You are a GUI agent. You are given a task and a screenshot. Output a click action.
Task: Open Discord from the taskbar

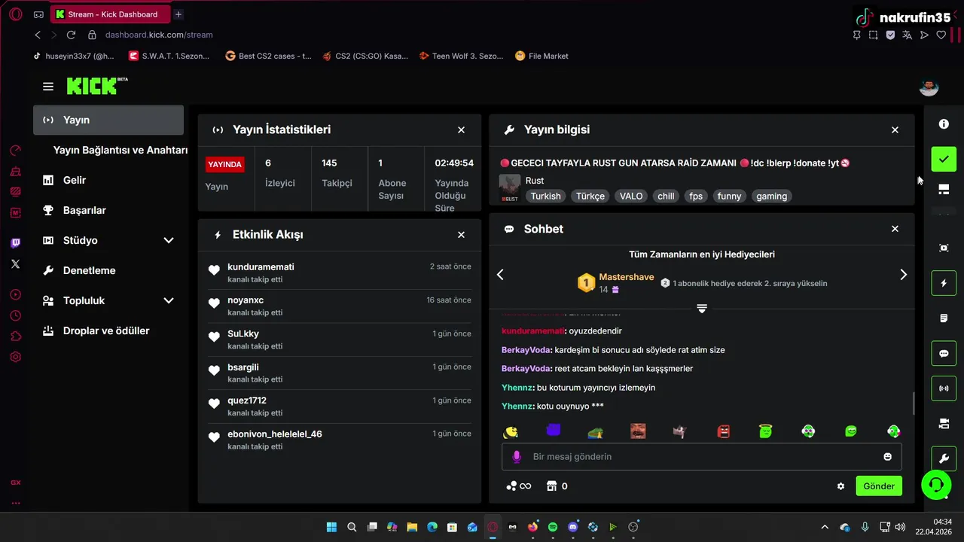pyautogui.click(x=572, y=527)
